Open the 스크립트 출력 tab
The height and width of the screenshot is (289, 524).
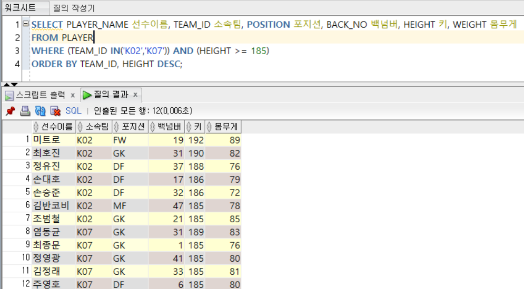pyautogui.click(x=41, y=95)
